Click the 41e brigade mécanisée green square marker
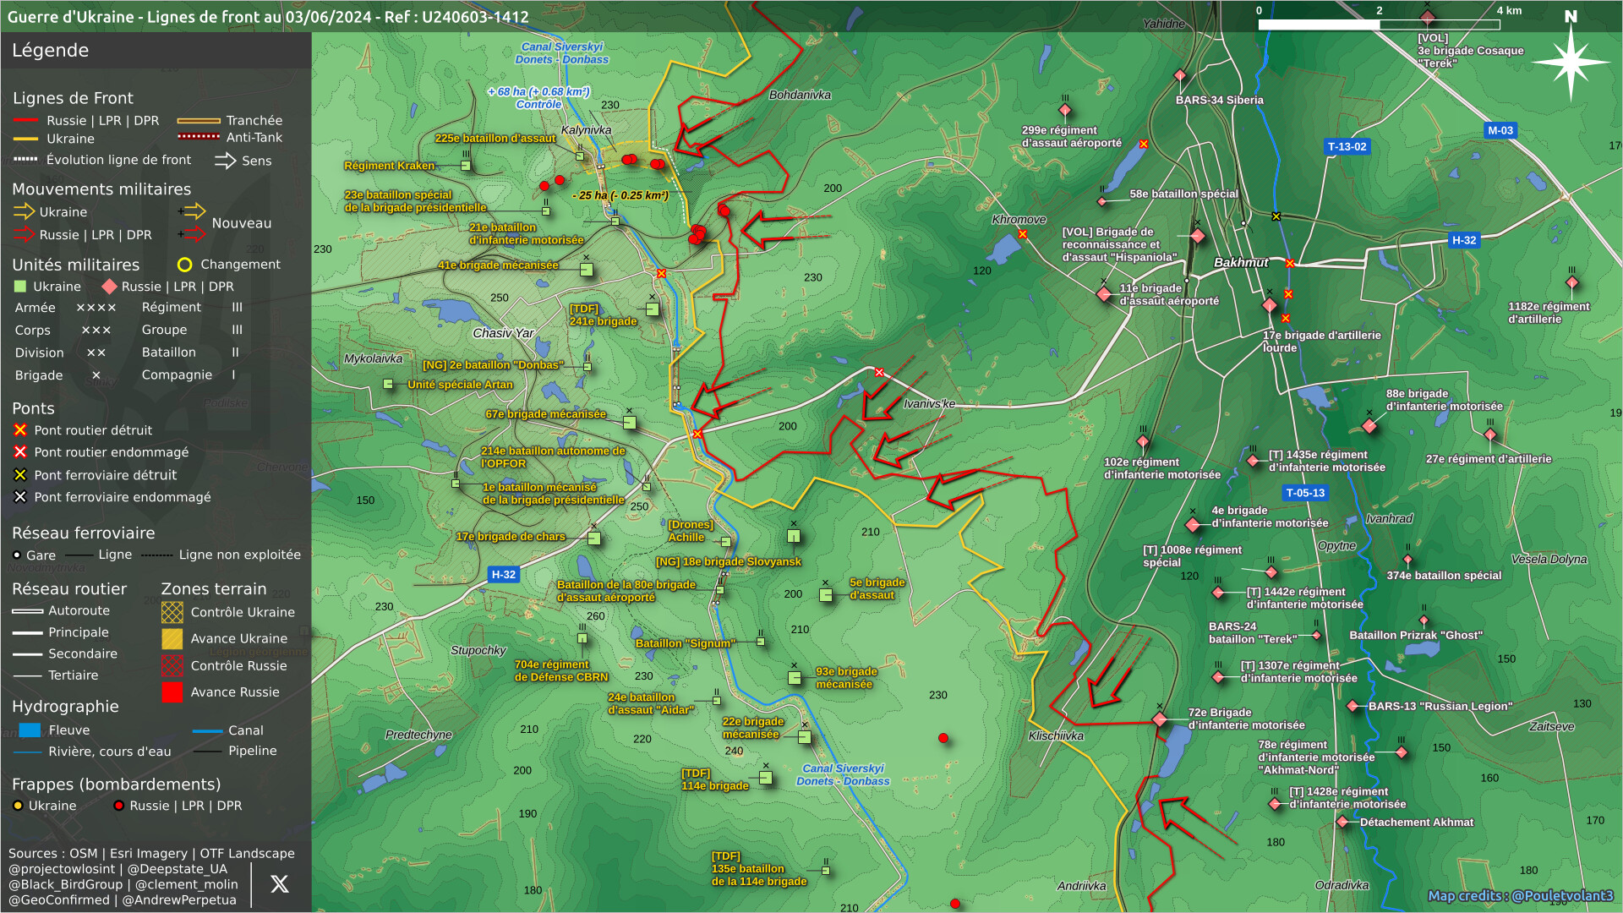The image size is (1623, 913). 587,270
